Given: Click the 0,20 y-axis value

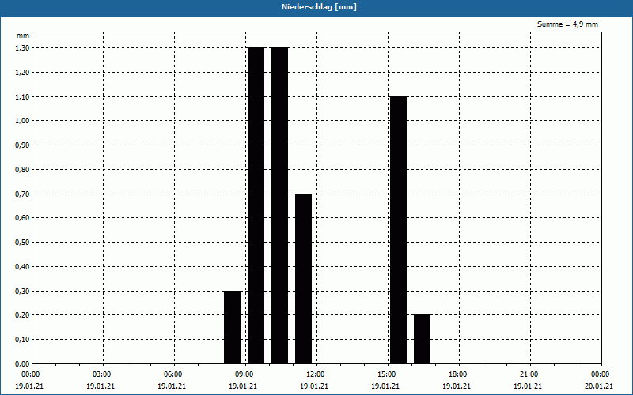Looking at the screenshot, I should coord(22,315).
